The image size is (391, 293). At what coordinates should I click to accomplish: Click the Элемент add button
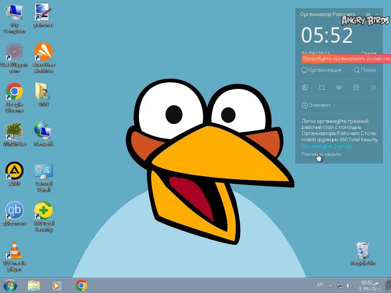click(x=316, y=105)
